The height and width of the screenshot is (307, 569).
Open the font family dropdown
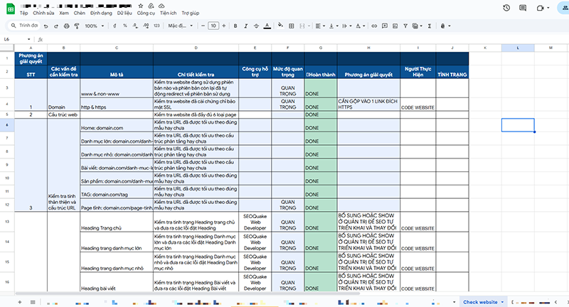click(x=181, y=26)
